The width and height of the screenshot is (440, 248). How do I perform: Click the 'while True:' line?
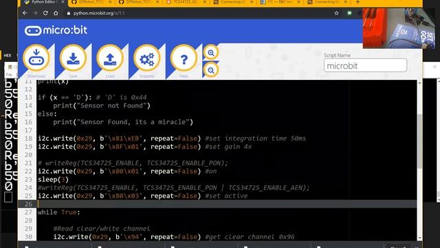pos(59,212)
